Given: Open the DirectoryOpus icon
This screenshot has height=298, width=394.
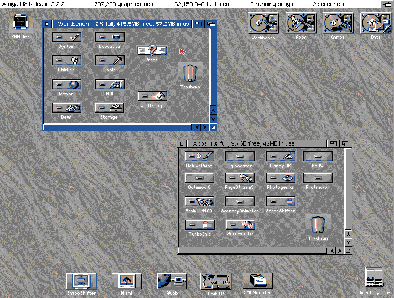Looking at the screenshot, I should coord(375,276).
